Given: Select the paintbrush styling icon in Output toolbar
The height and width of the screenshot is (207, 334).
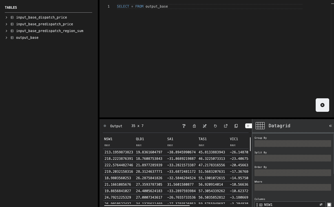Looking at the screenshot, I should pos(184,126).
